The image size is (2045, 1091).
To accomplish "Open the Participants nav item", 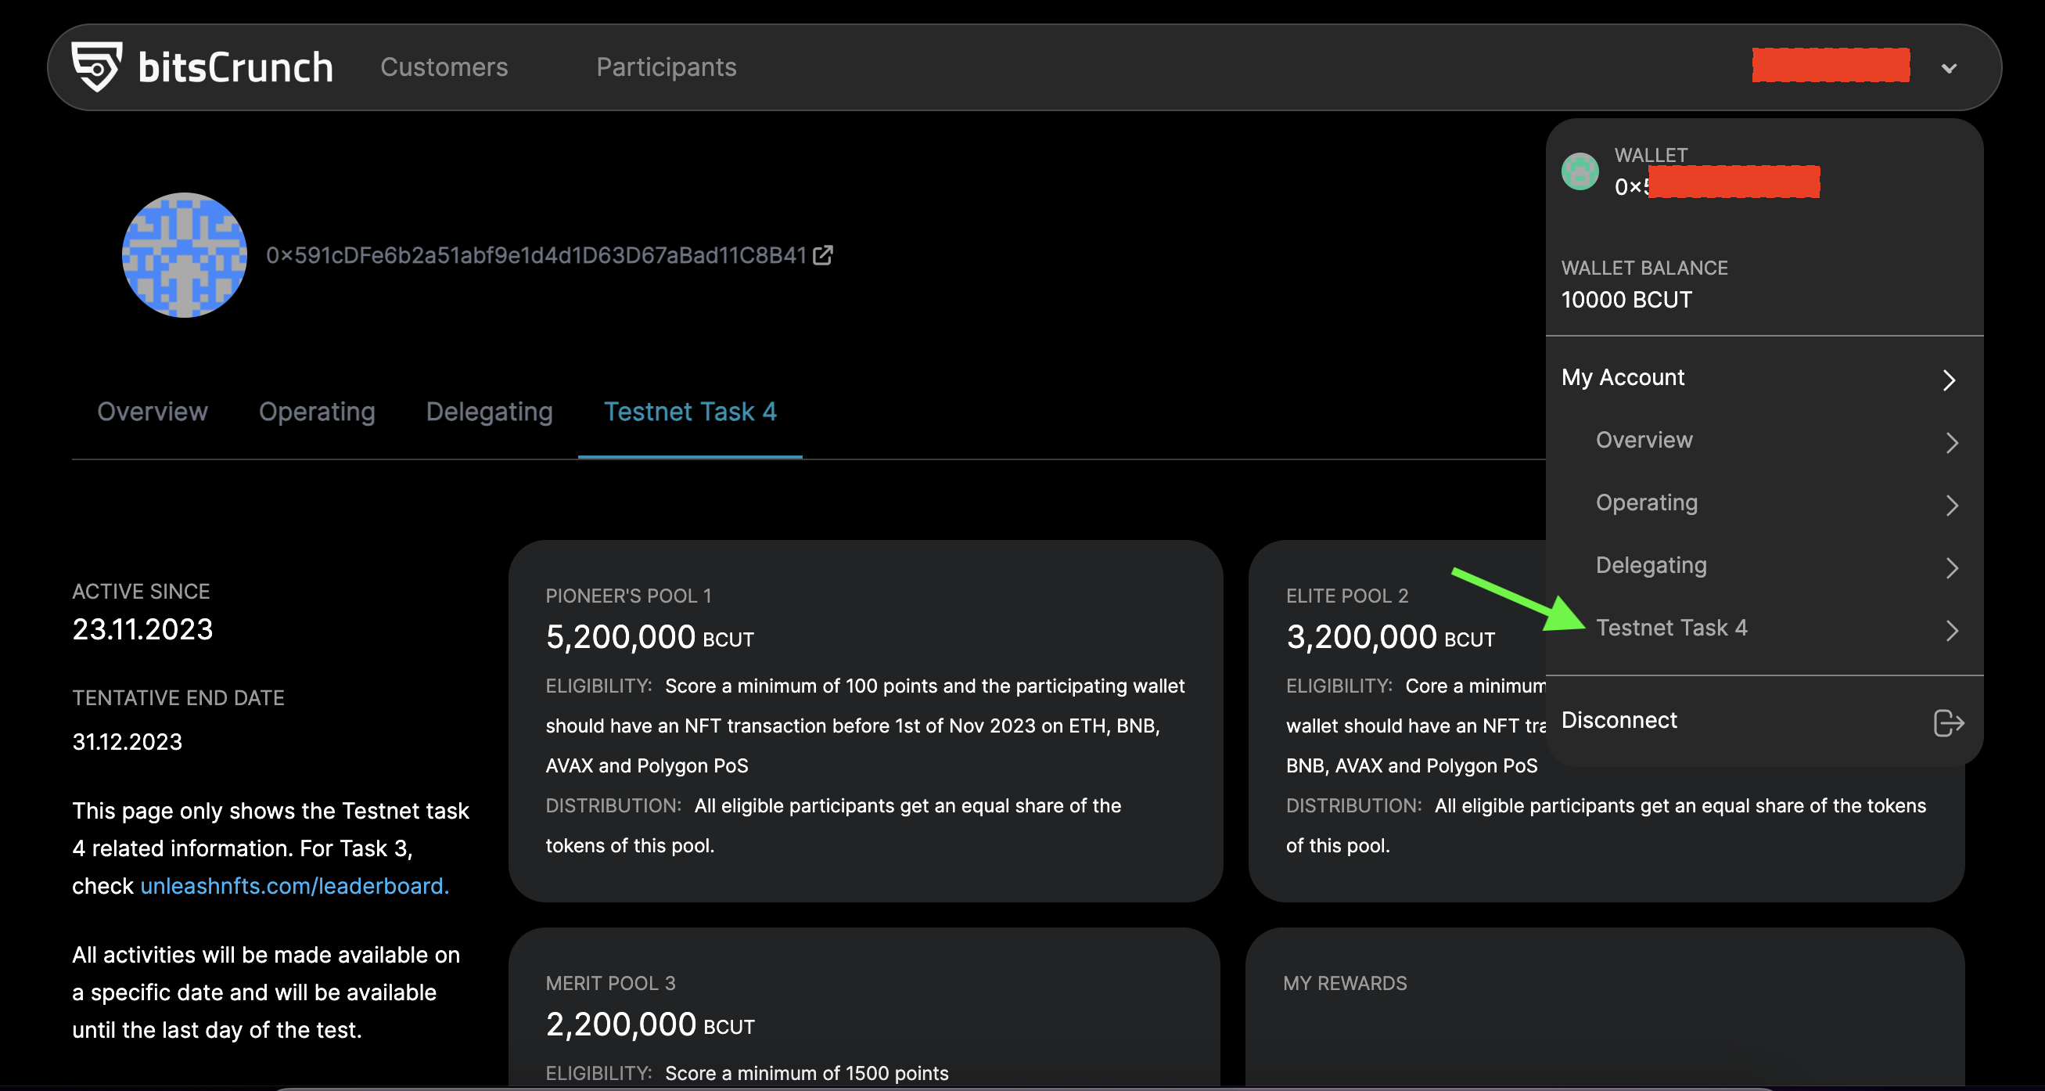I will [666, 67].
